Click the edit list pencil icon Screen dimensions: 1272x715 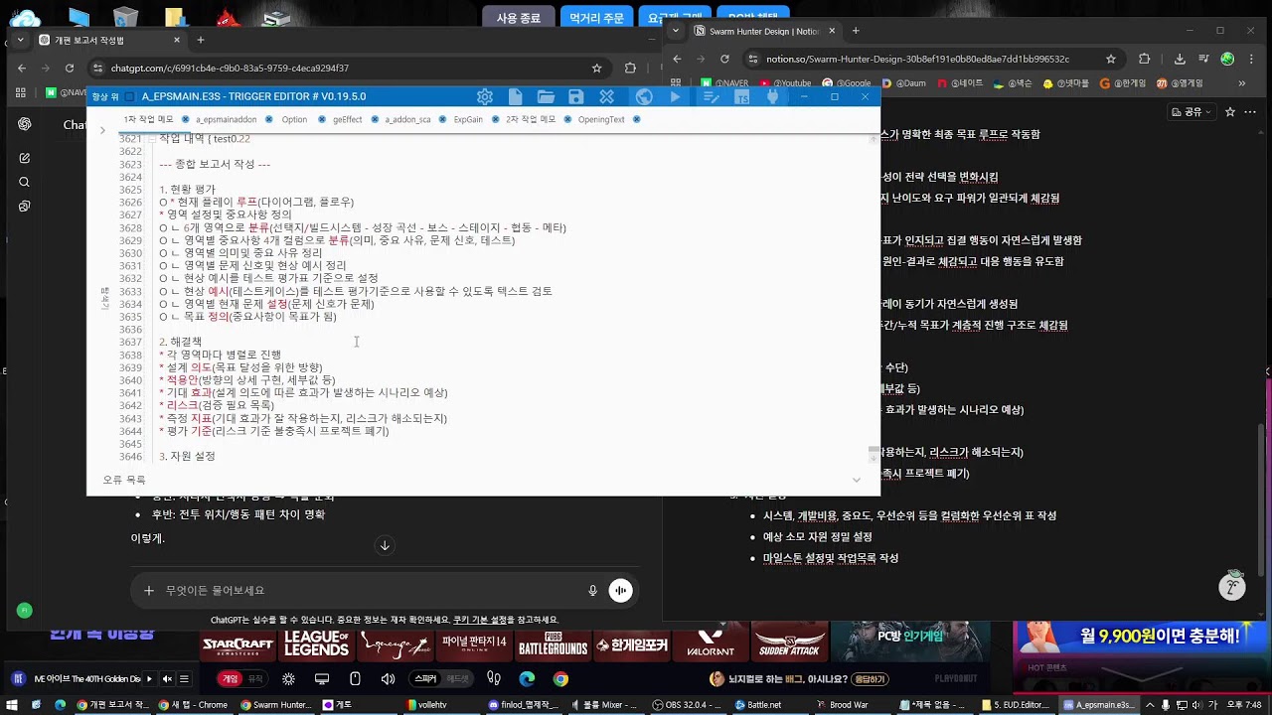point(711,96)
